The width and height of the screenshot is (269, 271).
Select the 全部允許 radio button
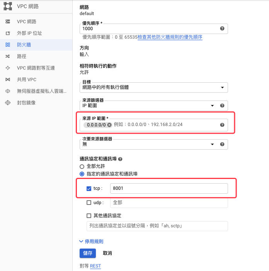point(82,167)
